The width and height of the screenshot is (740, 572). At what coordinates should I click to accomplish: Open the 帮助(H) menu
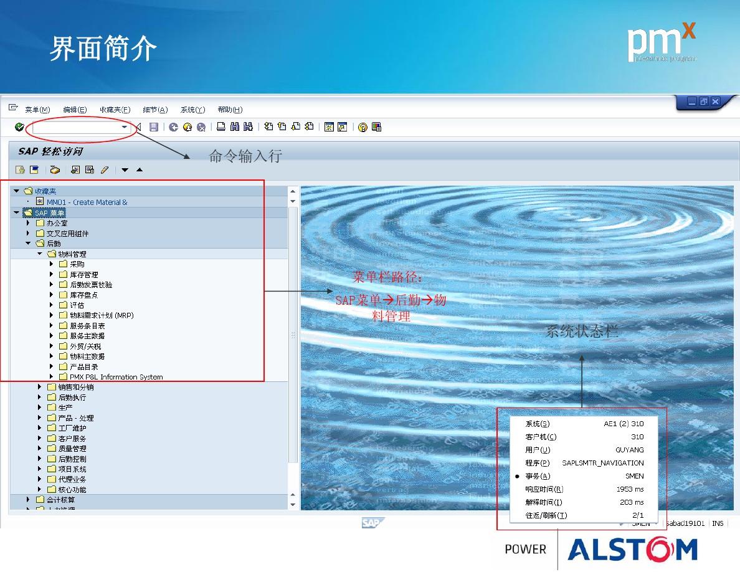230,110
